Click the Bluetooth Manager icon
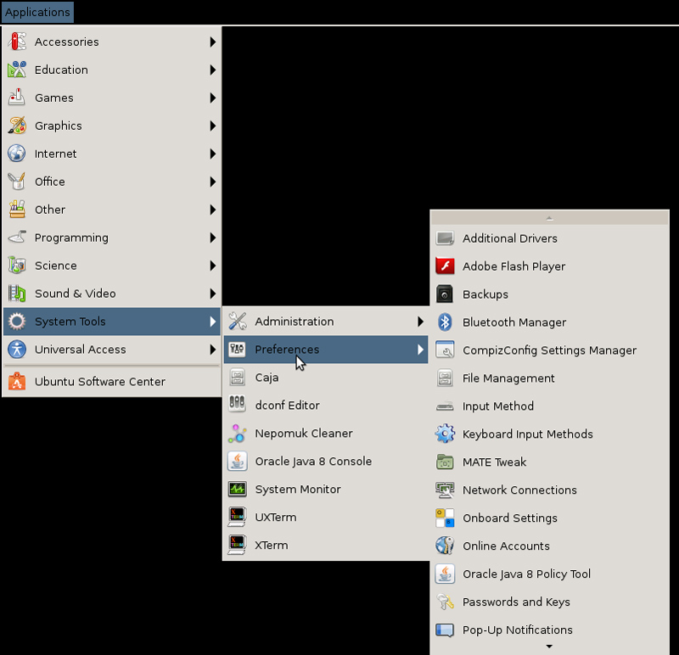The width and height of the screenshot is (679, 655). point(445,322)
